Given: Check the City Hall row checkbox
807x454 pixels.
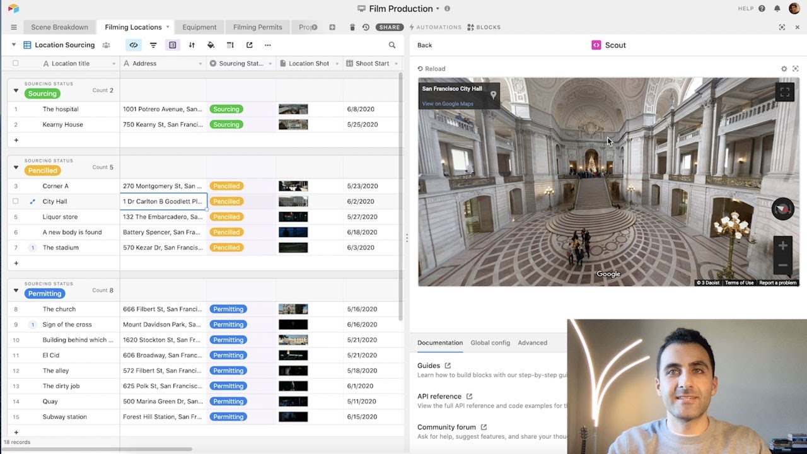Looking at the screenshot, I should [16, 201].
